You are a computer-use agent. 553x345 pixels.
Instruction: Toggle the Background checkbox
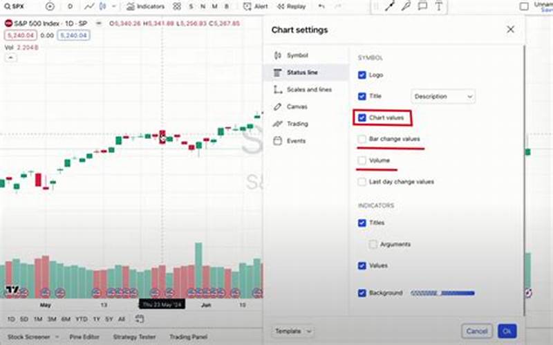[x=362, y=292]
